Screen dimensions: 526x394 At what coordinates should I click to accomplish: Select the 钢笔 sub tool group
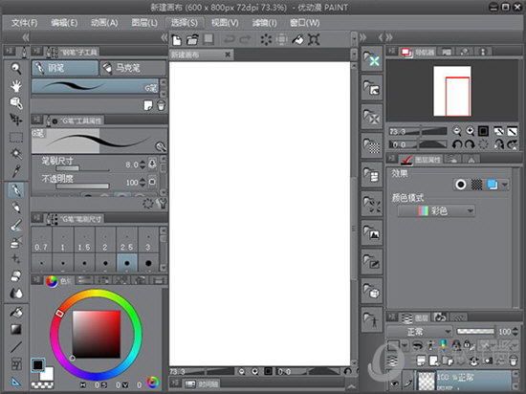(x=65, y=68)
